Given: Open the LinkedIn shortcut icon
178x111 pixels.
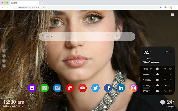Looking at the screenshot, I should 121,88.
